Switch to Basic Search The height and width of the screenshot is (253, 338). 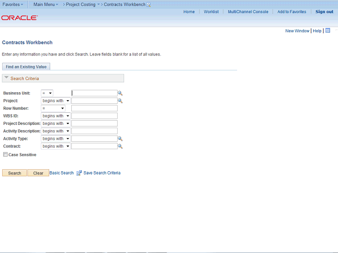coord(61,173)
